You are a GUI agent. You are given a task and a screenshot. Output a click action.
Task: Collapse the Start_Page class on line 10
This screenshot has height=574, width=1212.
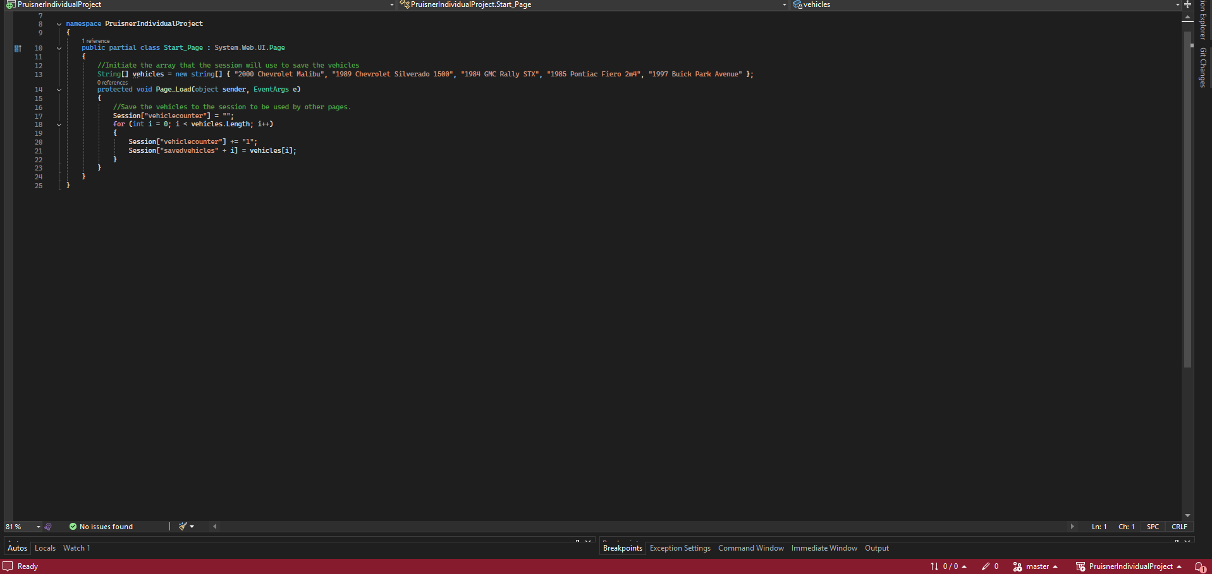click(x=59, y=48)
